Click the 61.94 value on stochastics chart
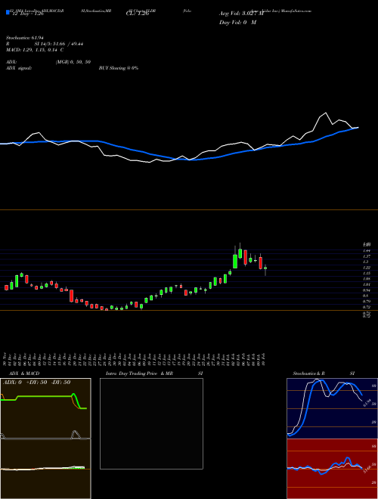This screenshot has width=378, height=499. (x=367, y=402)
